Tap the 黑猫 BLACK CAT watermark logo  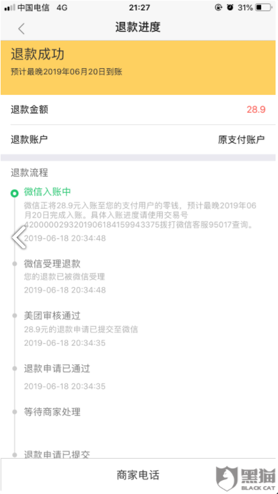coord(246,478)
